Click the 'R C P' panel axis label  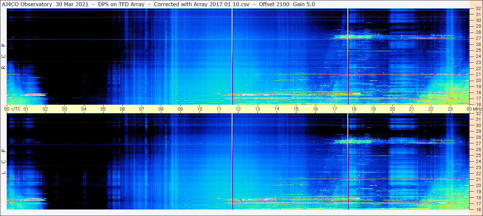4,57
